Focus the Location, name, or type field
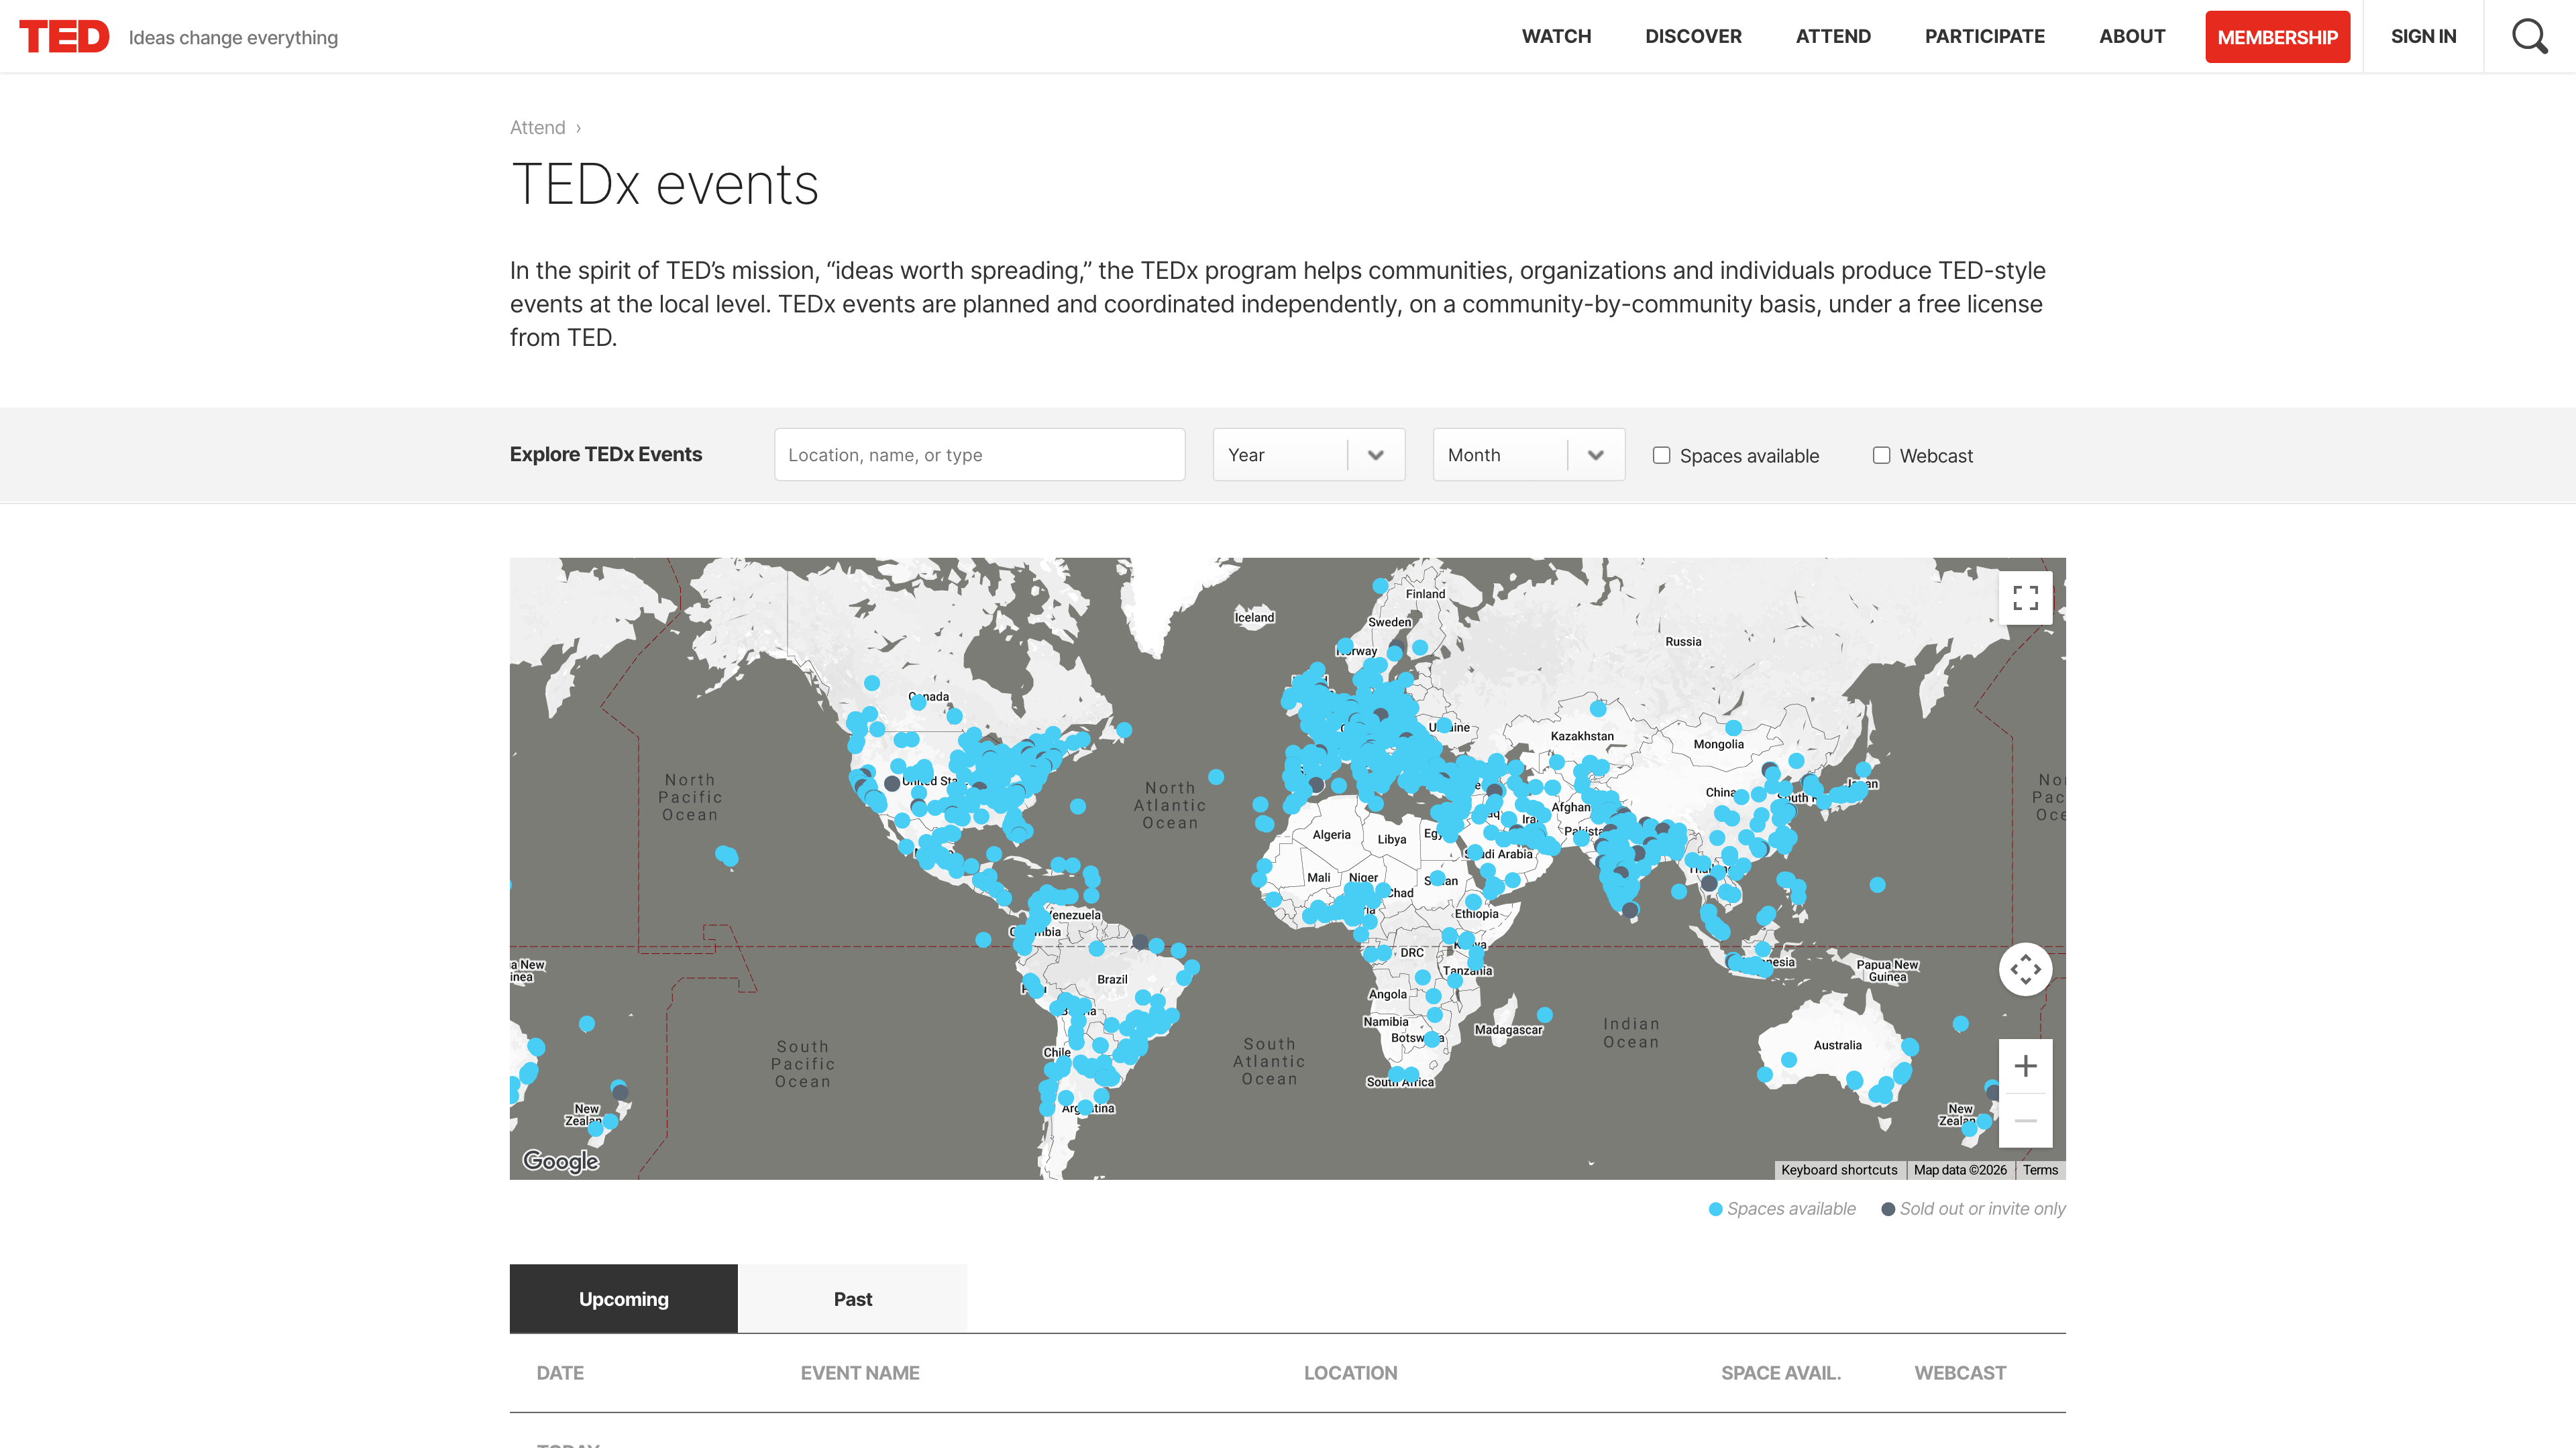This screenshot has height=1448, width=2576. pos(979,455)
